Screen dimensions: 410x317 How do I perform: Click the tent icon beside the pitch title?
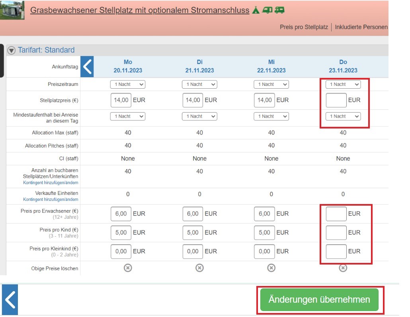pyautogui.click(x=256, y=10)
